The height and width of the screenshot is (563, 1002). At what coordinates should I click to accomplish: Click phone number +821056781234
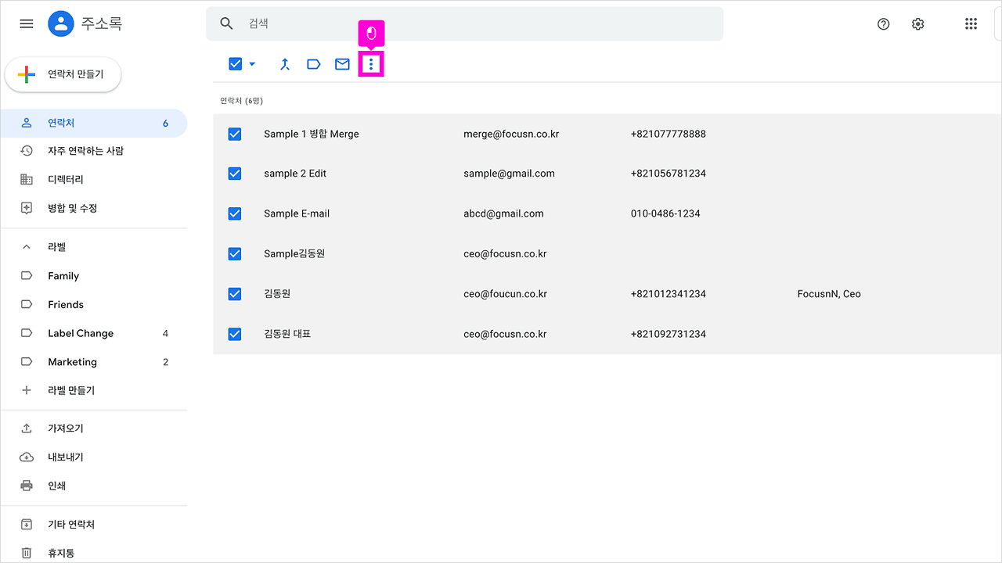point(669,174)
